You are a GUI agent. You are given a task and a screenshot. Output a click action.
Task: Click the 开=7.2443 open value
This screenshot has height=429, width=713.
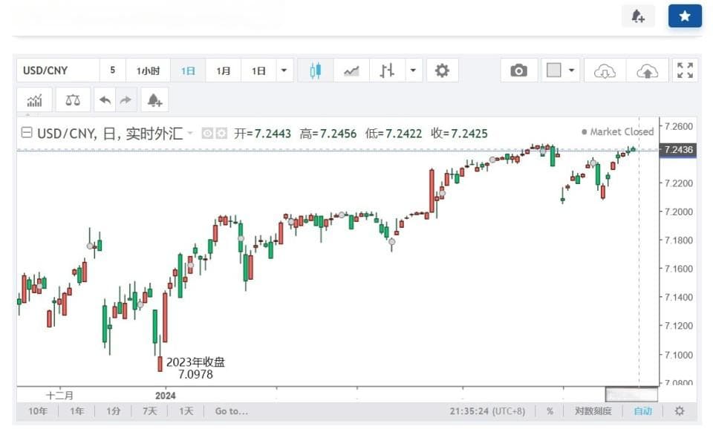pos(262,133)
